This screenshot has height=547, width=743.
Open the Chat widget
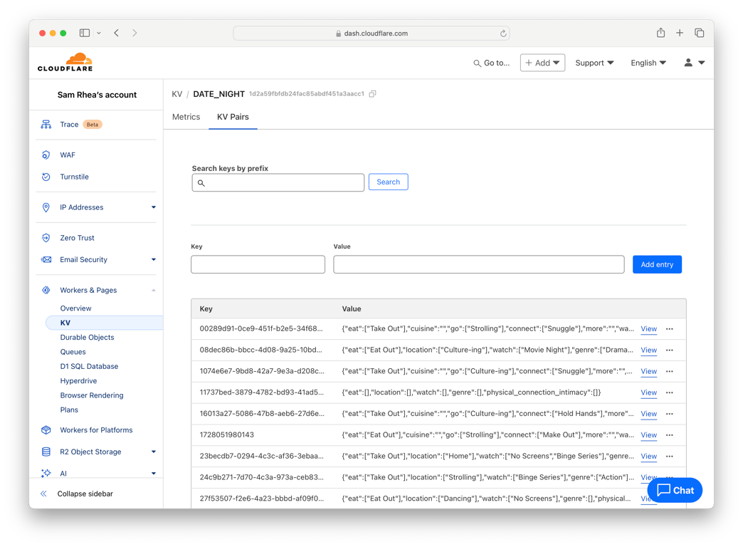675,490
